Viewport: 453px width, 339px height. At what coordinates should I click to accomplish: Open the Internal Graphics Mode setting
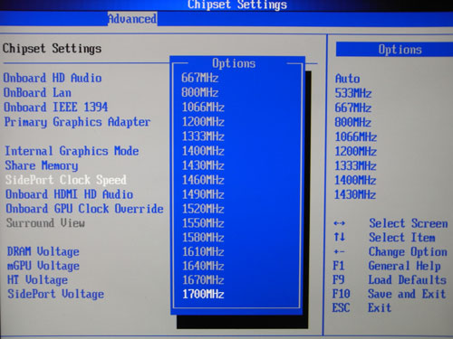(x=72, y=151)
